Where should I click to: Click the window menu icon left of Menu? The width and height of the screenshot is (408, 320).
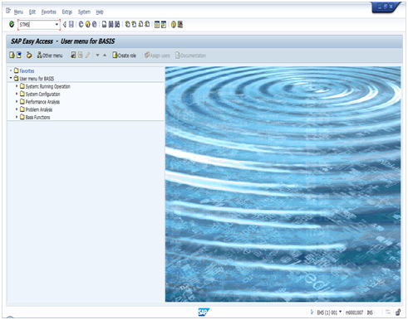(x=8, y=11)
